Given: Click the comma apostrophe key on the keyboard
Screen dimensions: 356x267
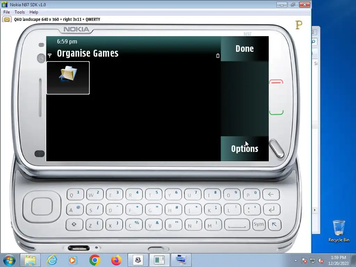Looking at the screenshot, I should pyautogui.click(x=252, y=209).
